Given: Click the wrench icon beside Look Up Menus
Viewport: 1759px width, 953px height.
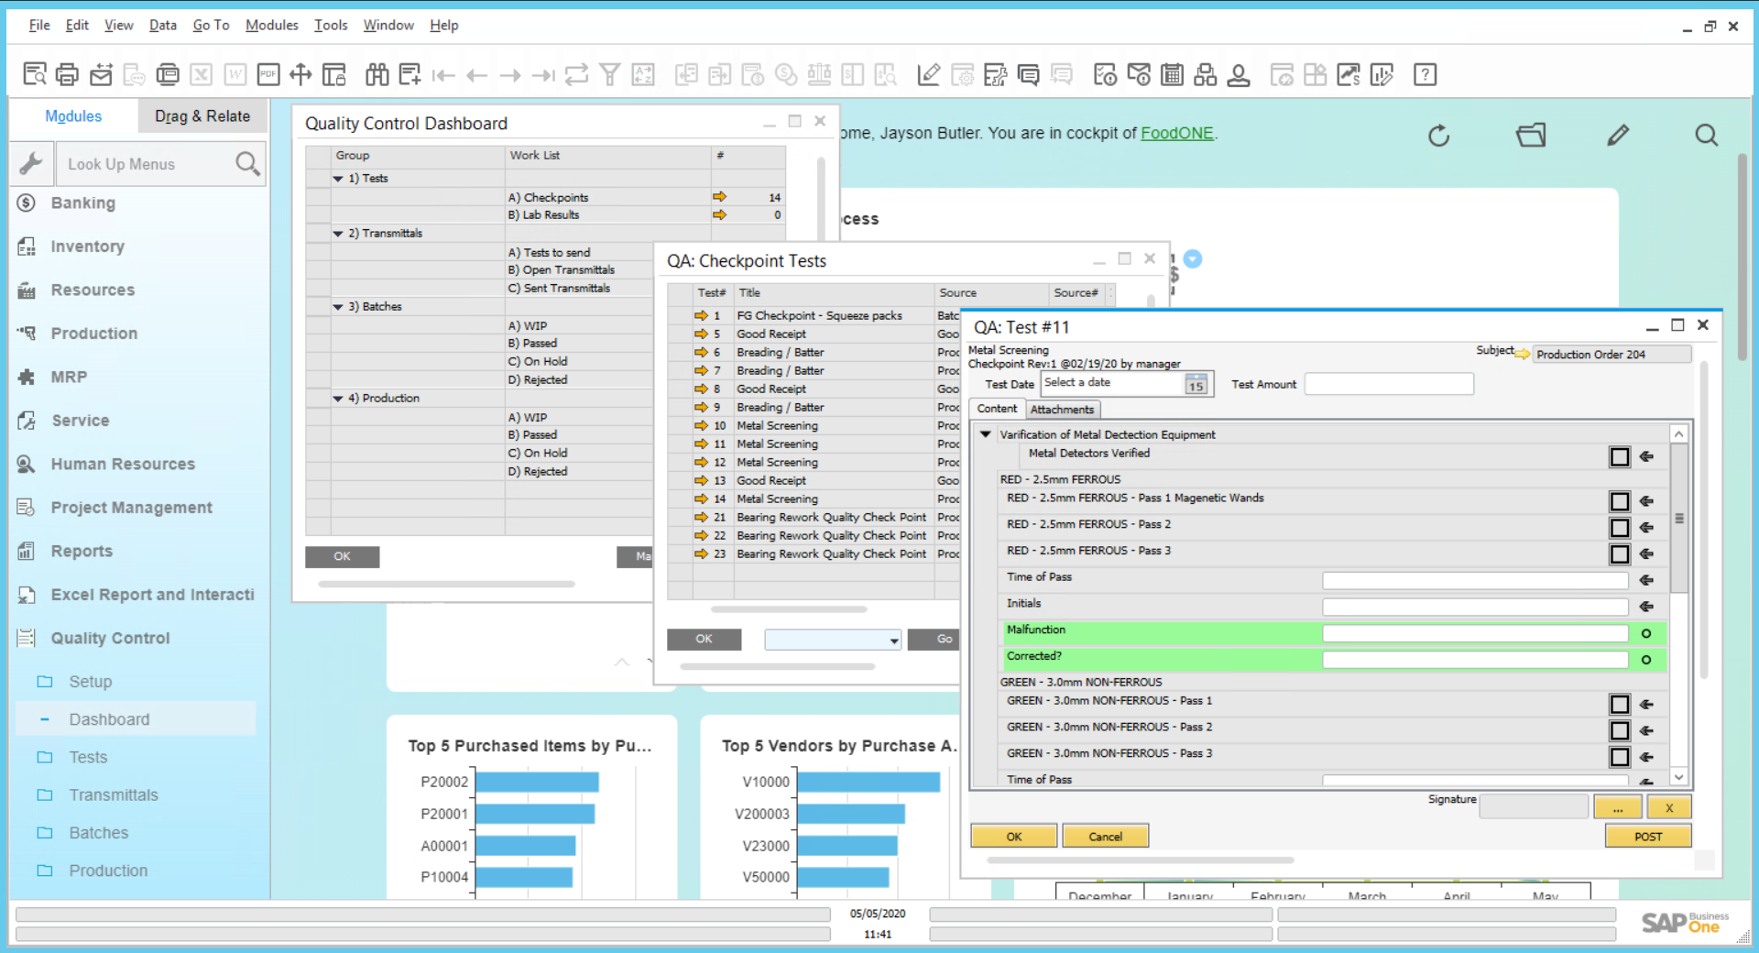Looking at the screenshot, I should [30, 164].
